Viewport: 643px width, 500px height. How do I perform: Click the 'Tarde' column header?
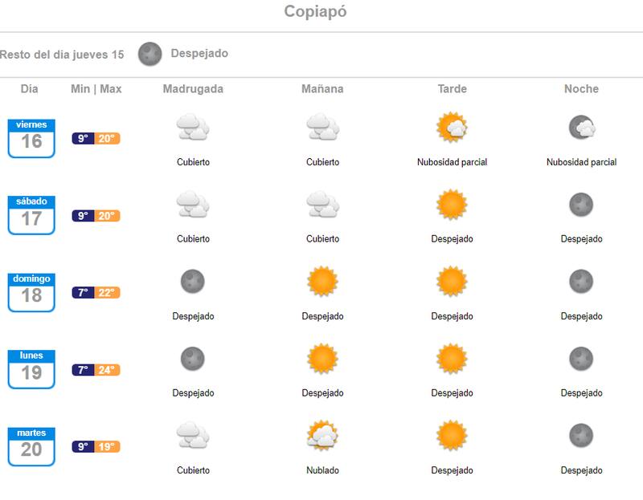[x=452, y=89]
